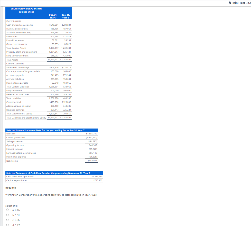The width and height of the screenshot is (251, 226).
Task: Click the Dec. 31, Year 7 column header
Action: click(53, 16)
